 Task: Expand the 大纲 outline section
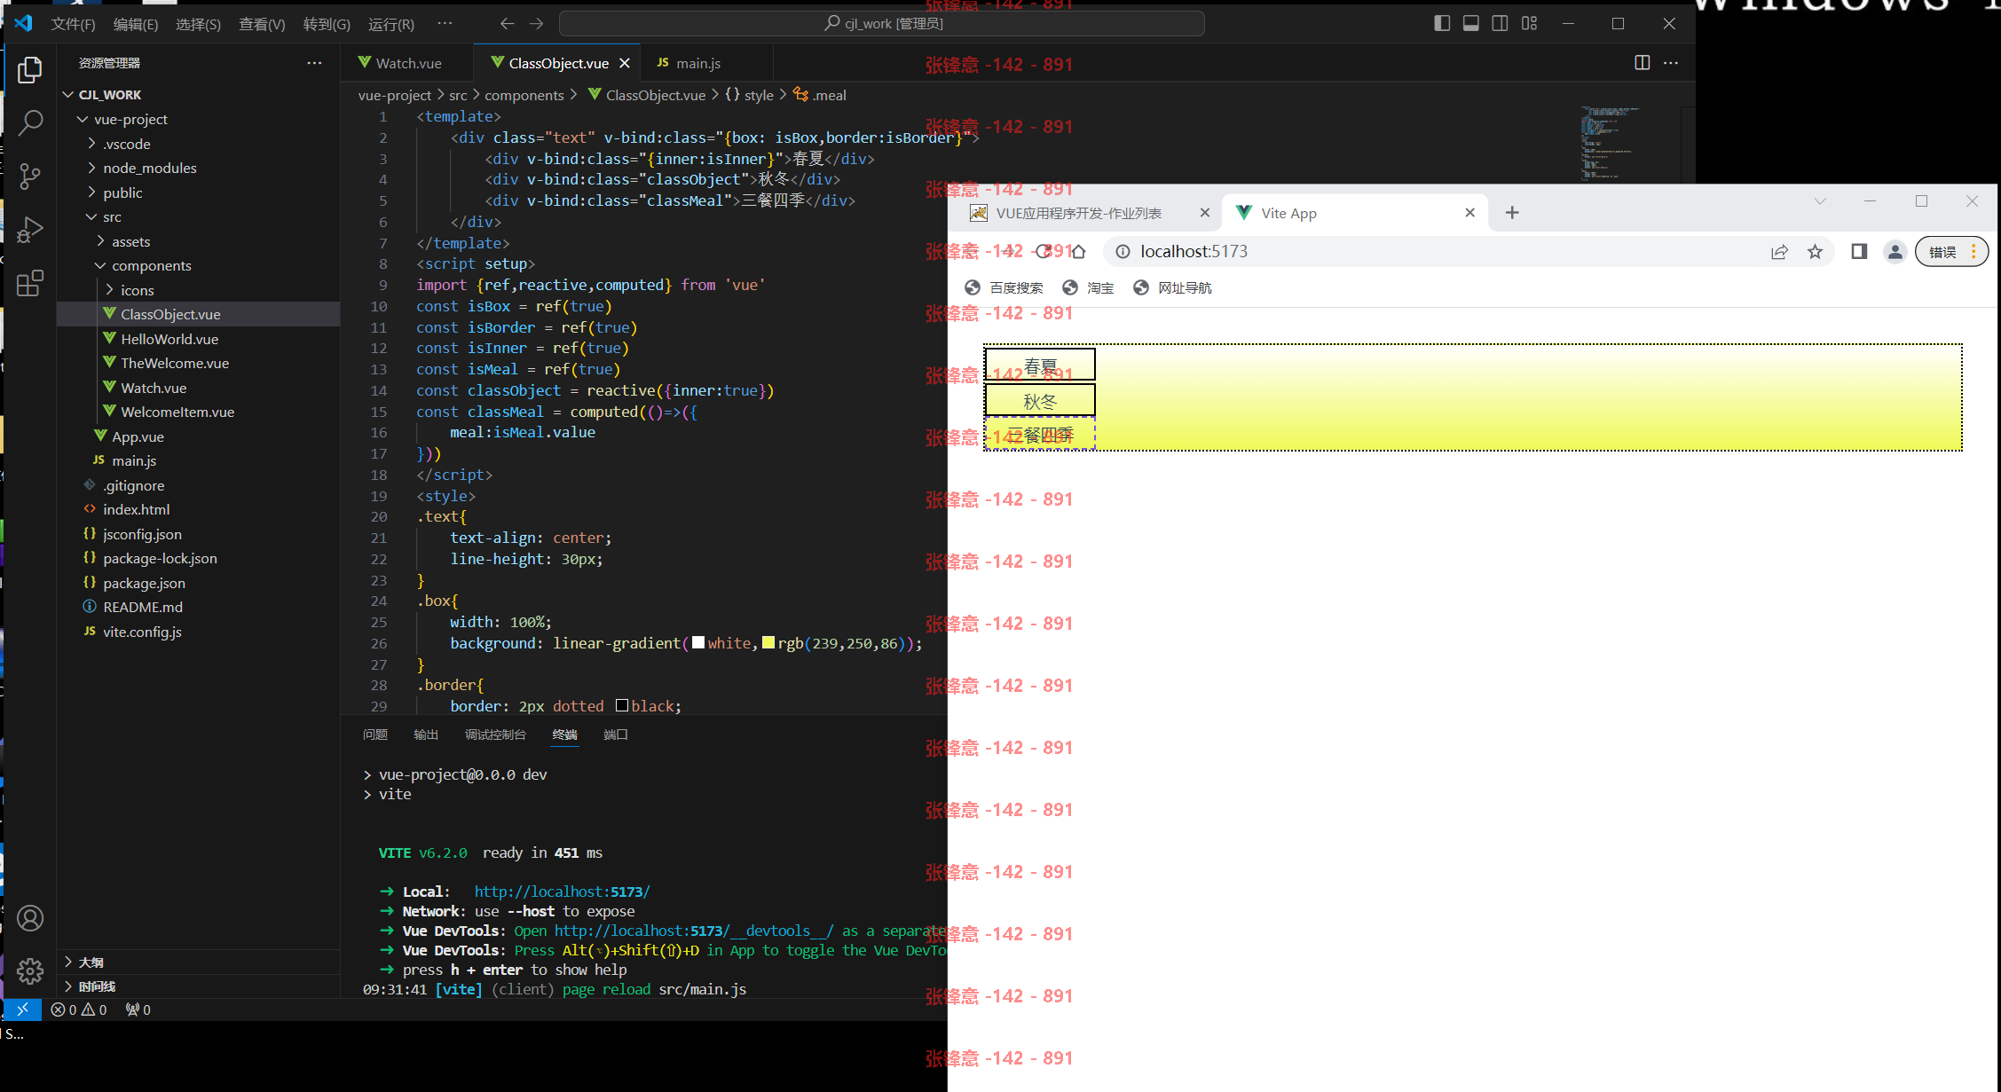[198, 962]
